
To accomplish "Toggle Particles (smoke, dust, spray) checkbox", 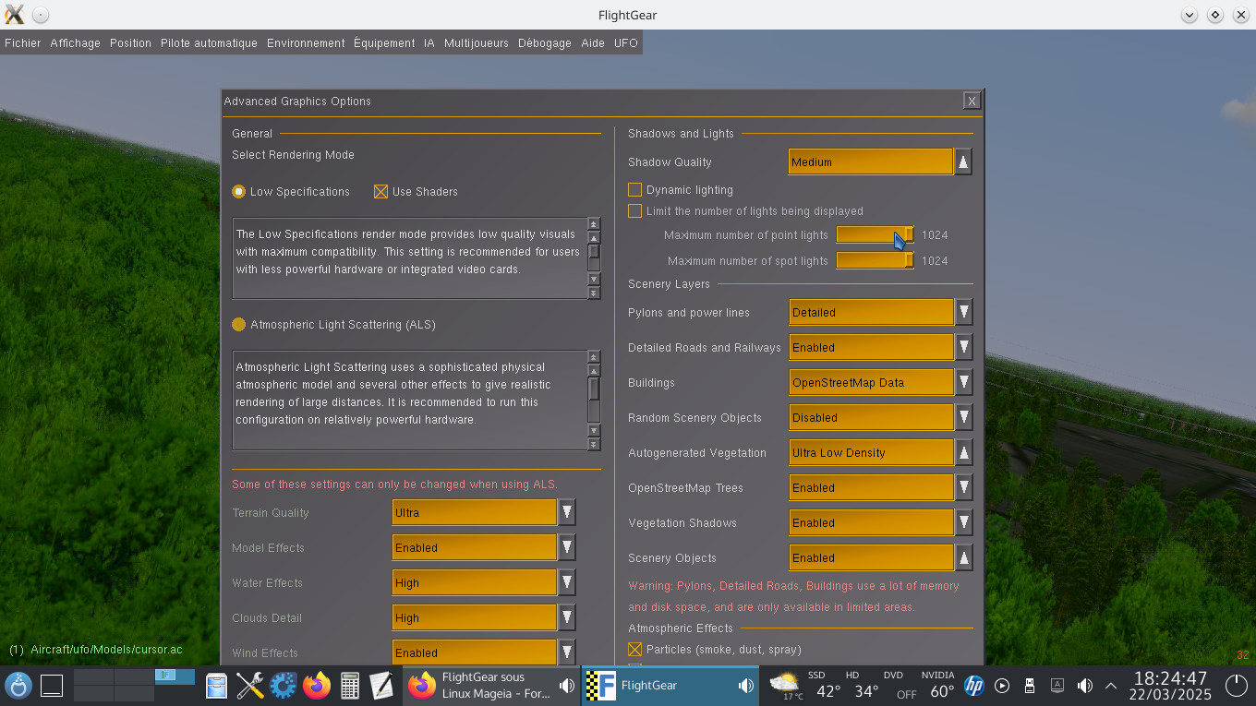I will [x=634, y=650].
